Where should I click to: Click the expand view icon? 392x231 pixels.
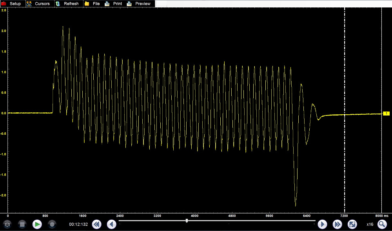pos(352,224)
